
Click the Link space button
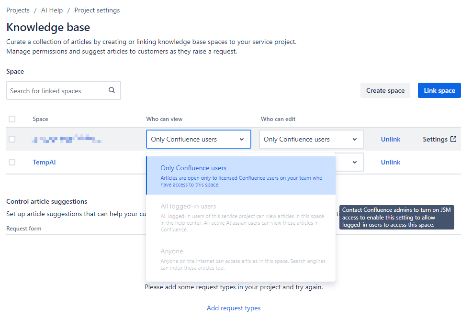pyautogui.click(x=439, y=90)
